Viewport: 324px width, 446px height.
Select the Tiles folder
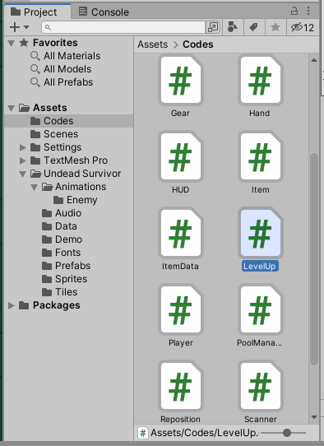pyautogui.click(x=69, y=292)
